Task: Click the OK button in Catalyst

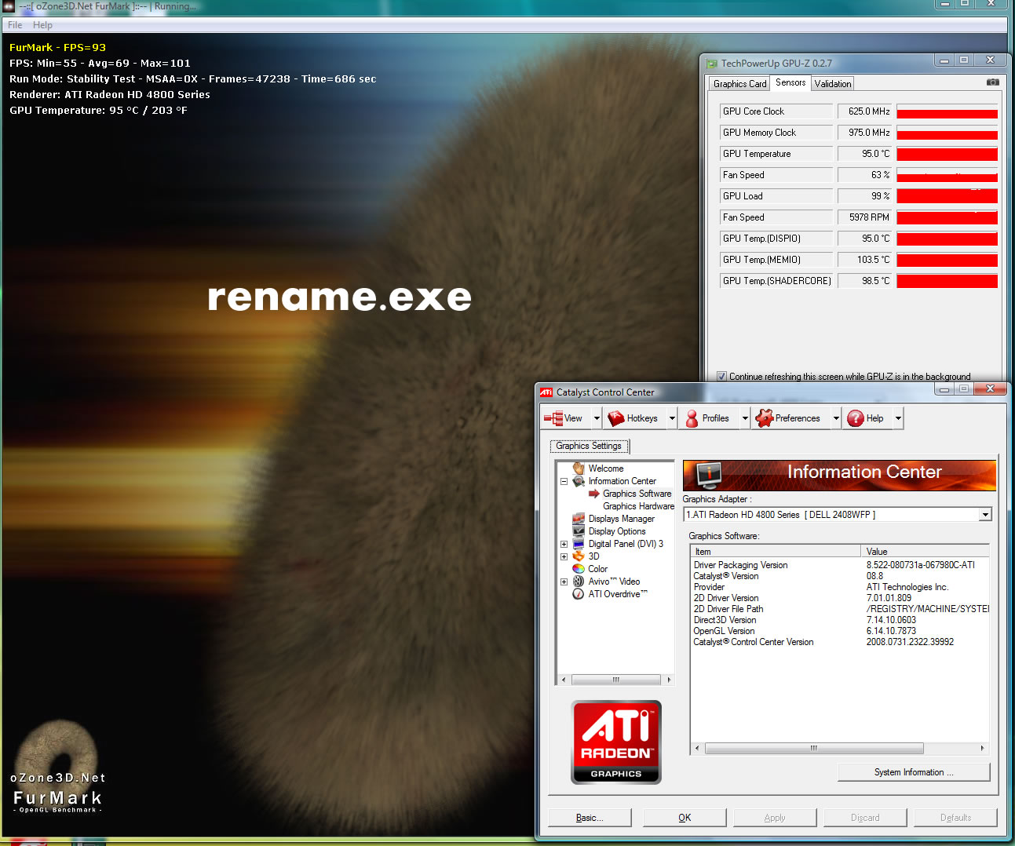Action: pyautogui.click(x=685, y=818)
